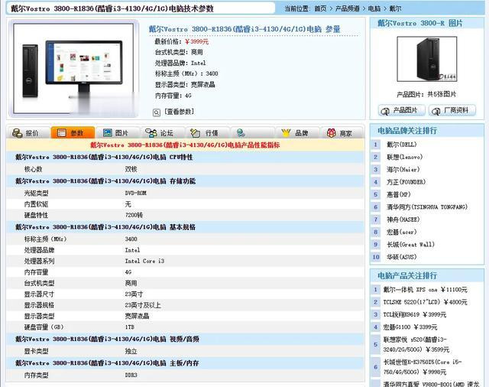489x387 pixels.
Task: Click magnifier icon in 产品图片 button
Action: (385, 111)
